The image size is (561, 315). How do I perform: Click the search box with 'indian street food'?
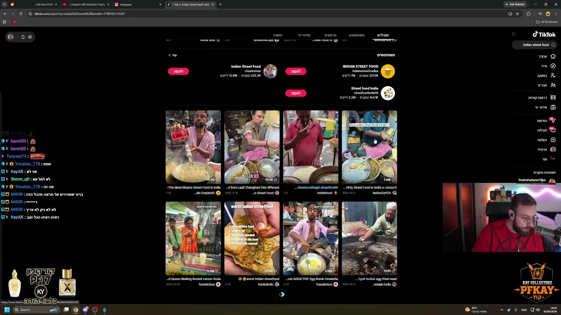point(536,45)
